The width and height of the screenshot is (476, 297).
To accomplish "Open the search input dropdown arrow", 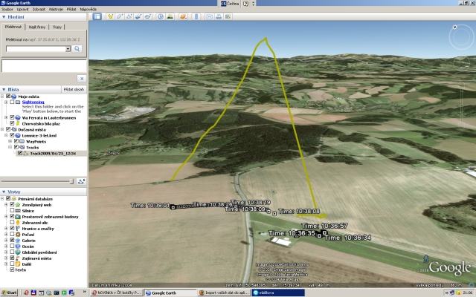I will 68,48.
